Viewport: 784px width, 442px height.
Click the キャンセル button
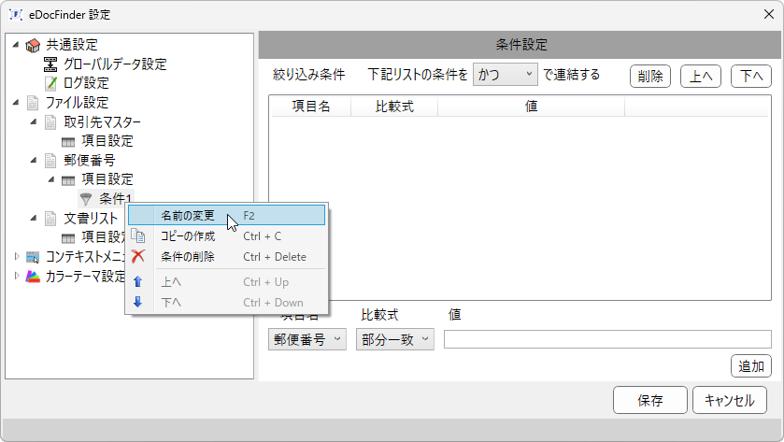click(x=730, y=400)
